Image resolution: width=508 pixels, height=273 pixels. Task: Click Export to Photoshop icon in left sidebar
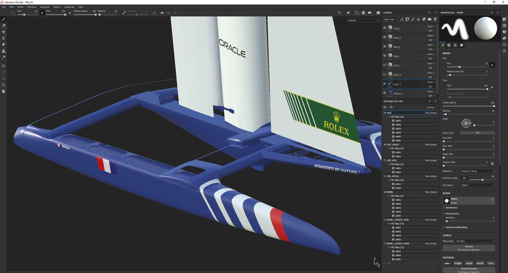click(3, 85)
